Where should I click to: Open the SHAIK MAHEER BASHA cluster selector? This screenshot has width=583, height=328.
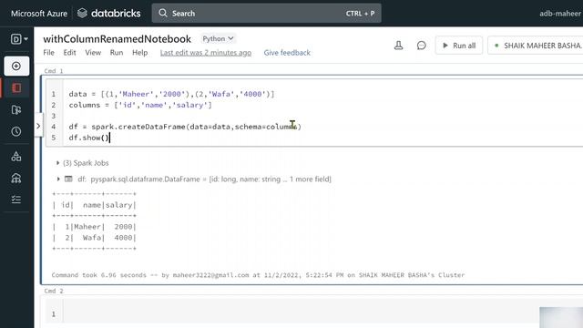pyautogui.click(x=536, y=46)
